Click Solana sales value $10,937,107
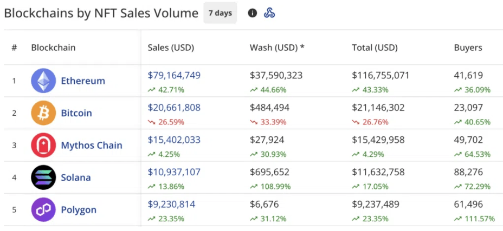 174,172
